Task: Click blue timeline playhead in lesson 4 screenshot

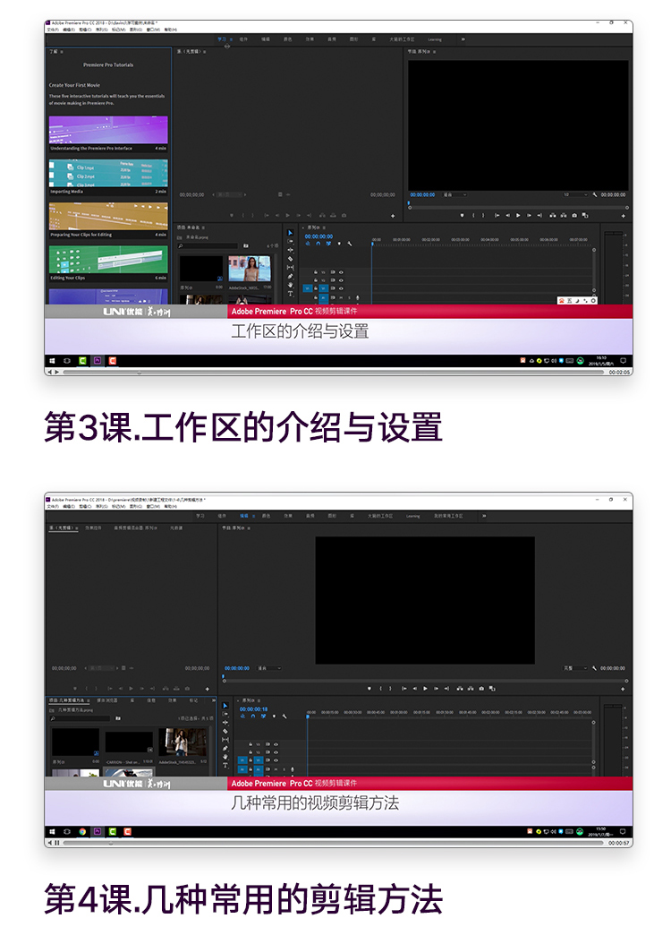Action: pyautogui.click(x=307, y=717)
